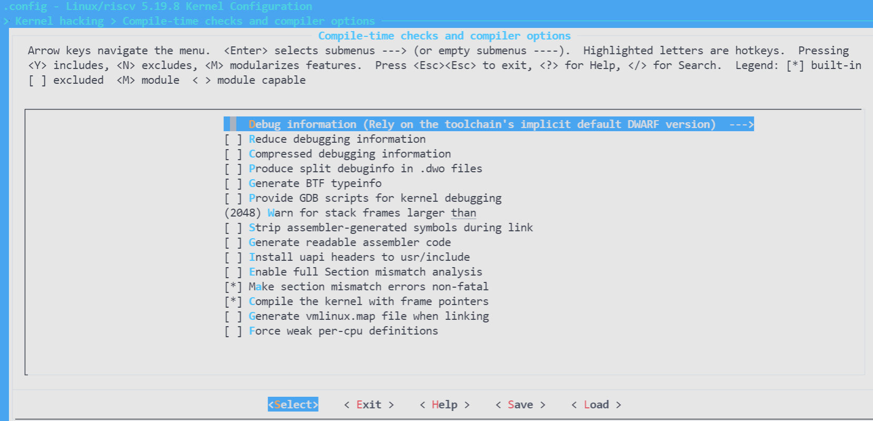Click Kernel hacking in the breadcrumb path
The image size is (873, 421).
tap(59, 21)
